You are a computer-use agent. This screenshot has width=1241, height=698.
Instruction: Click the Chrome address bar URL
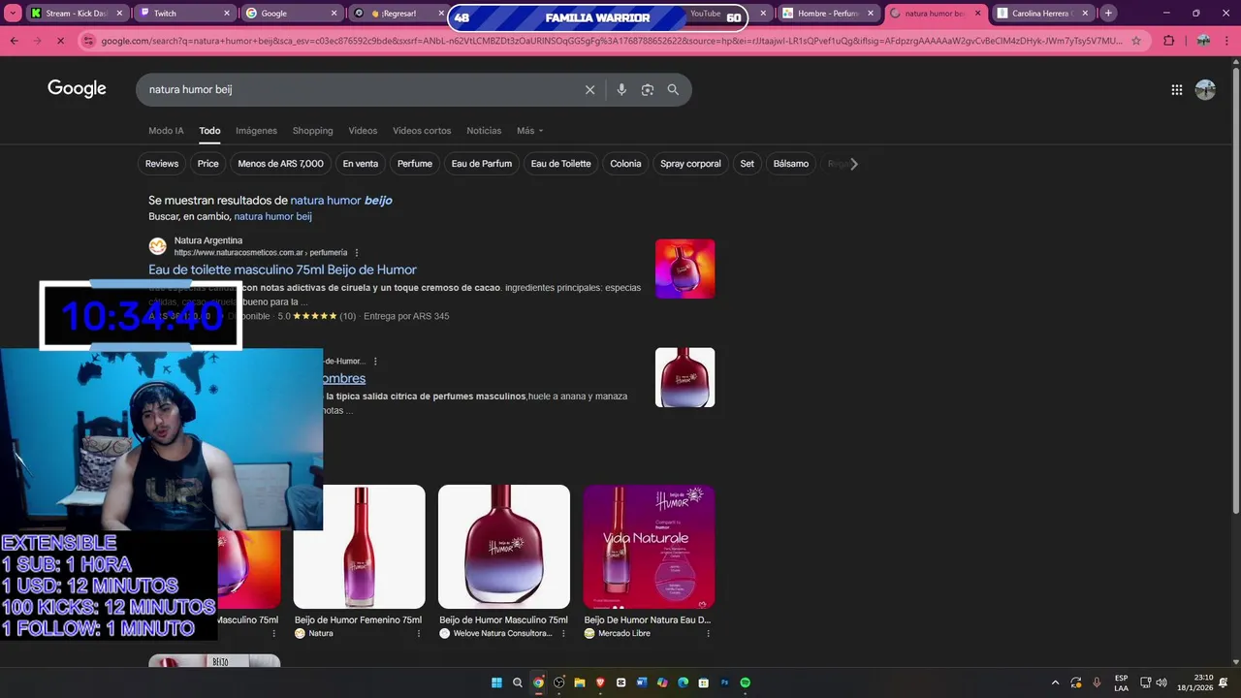[611, 41]
